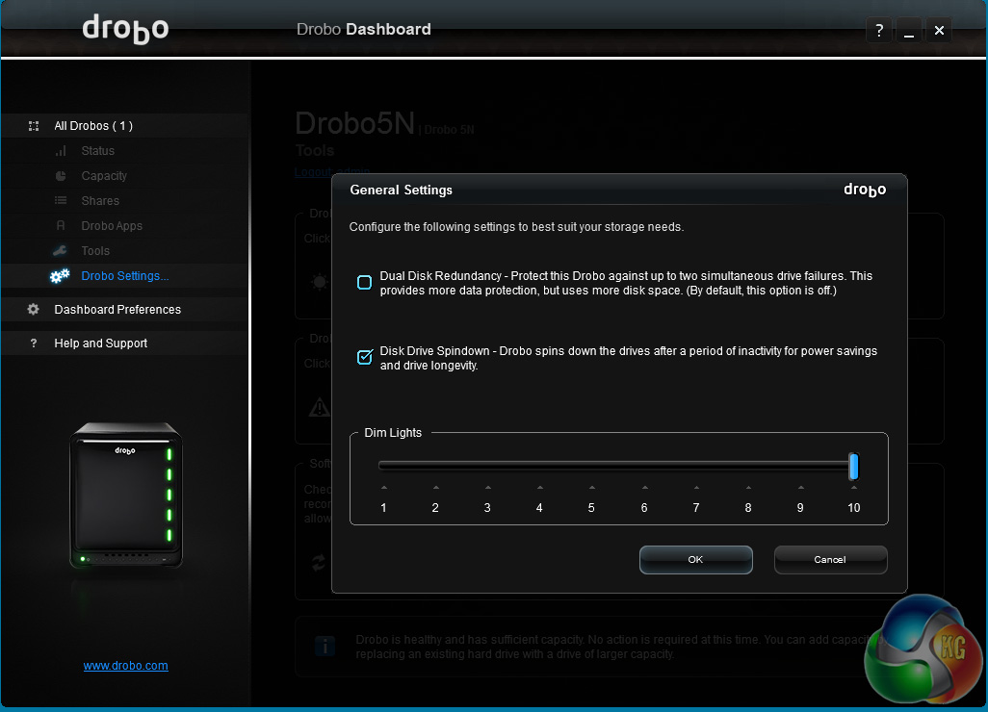Cancel the General Settings dialog
This screenshot has width=988, height=712.
pos(830,559)
